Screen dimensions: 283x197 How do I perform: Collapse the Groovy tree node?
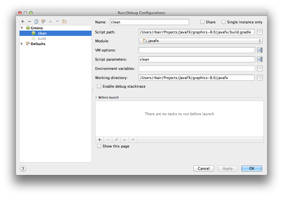[22, 28]
